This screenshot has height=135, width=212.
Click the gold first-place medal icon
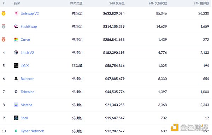coord(4,13)
